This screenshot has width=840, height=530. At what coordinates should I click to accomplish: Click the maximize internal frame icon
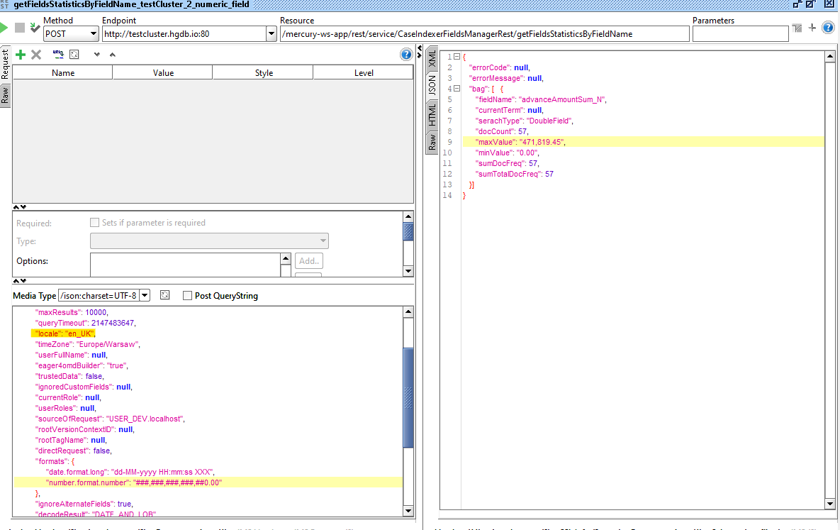810,4
